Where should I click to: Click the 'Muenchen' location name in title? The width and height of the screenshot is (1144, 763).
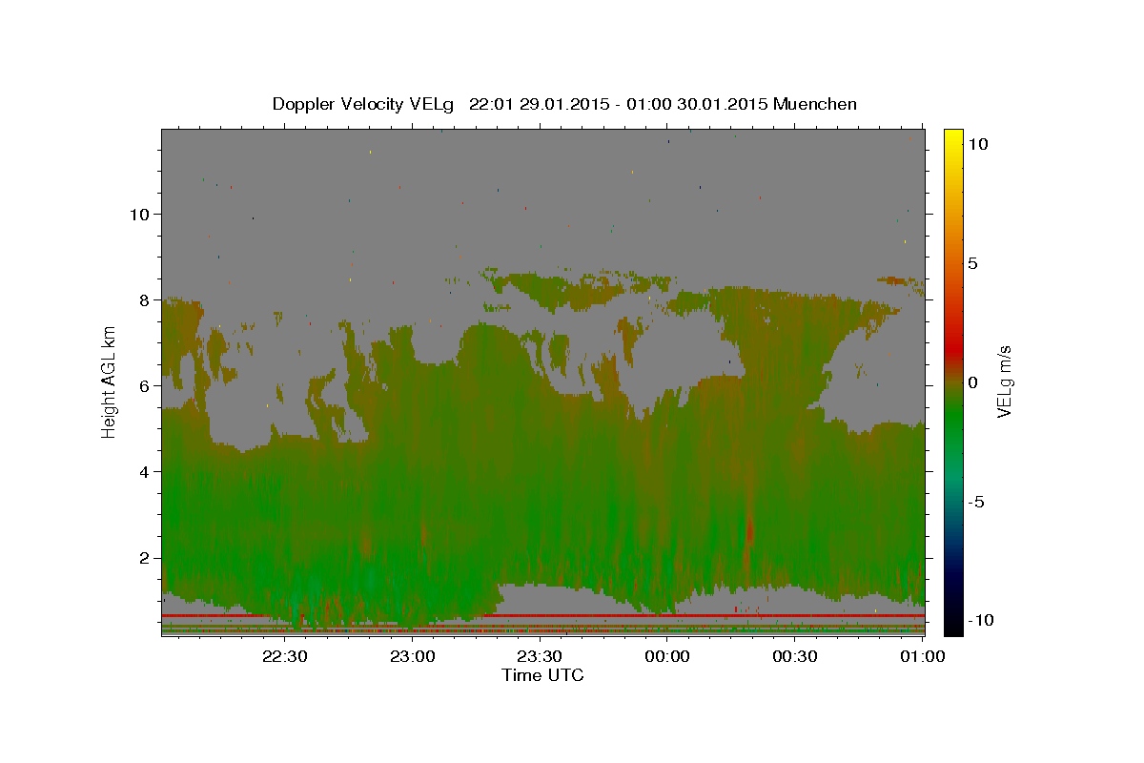pos(815,104)
